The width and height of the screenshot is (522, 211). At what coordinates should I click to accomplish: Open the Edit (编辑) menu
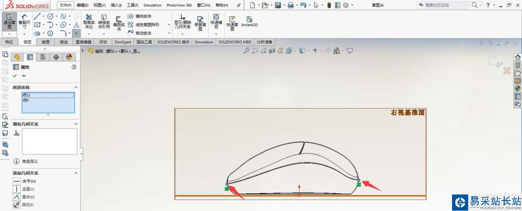point(82,5)
